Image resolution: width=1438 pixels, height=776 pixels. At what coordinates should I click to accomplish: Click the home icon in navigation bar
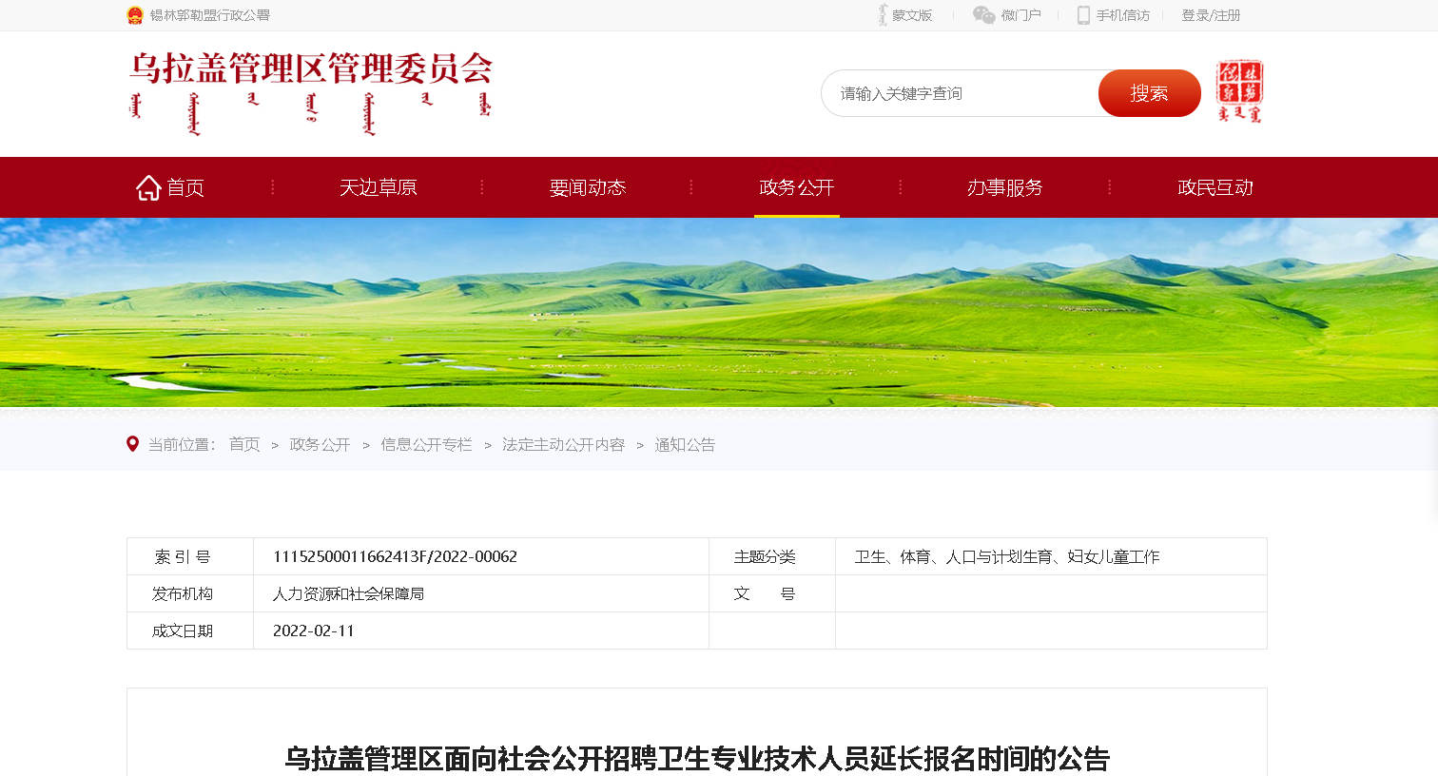coord(148,187)
